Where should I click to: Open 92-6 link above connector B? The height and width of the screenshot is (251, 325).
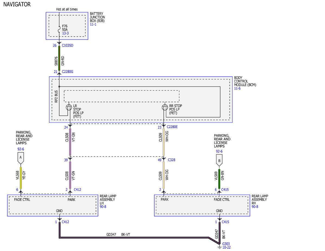click(x=219, y=151)
